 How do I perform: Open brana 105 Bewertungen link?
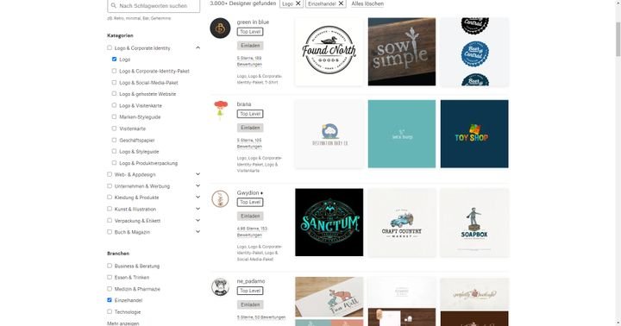pyautogui.click(x=249, y=143)
